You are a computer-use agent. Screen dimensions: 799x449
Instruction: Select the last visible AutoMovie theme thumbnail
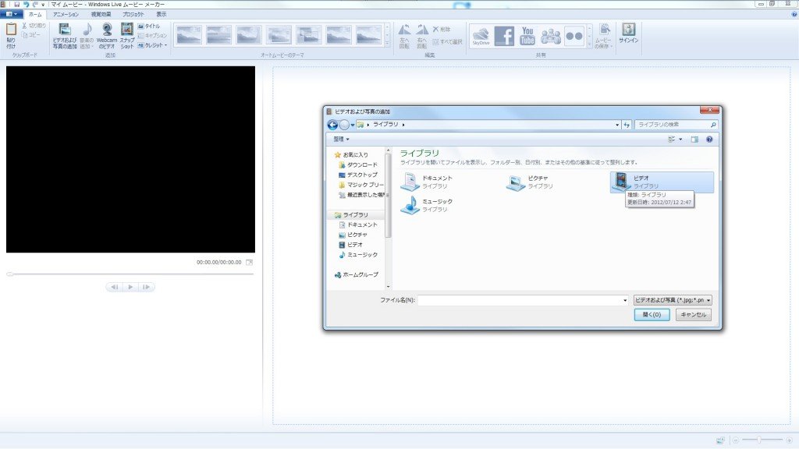[x=369, y=36]
